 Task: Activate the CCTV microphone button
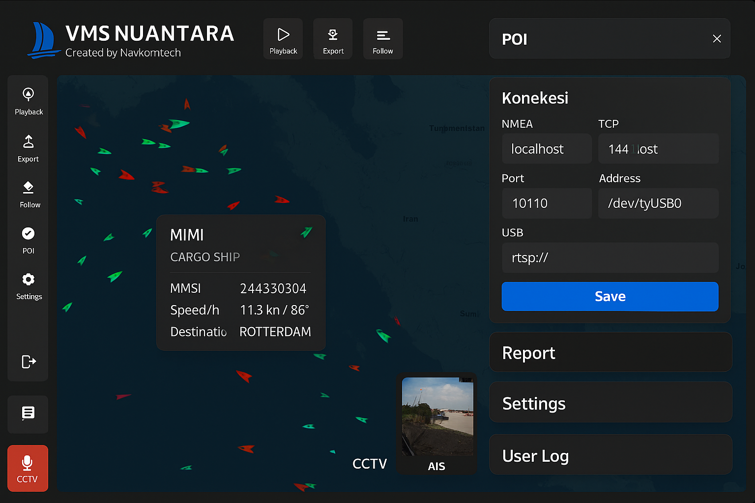[28, 468]
